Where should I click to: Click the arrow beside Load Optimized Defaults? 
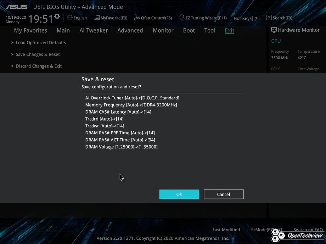click(x=12, y=42)
